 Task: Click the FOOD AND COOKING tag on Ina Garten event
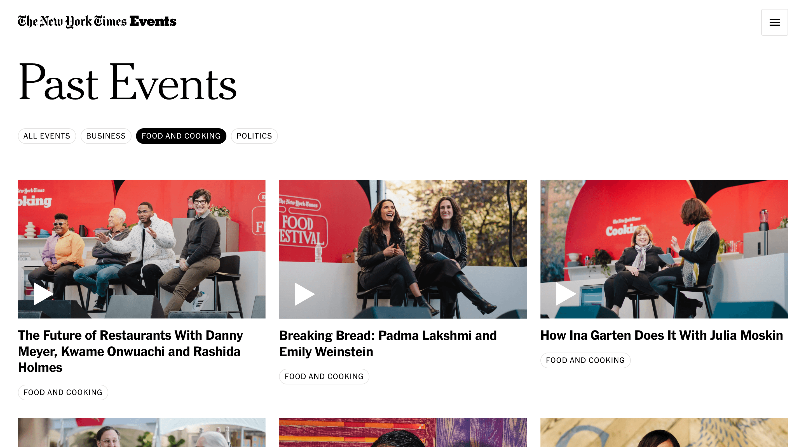(585, 360)
